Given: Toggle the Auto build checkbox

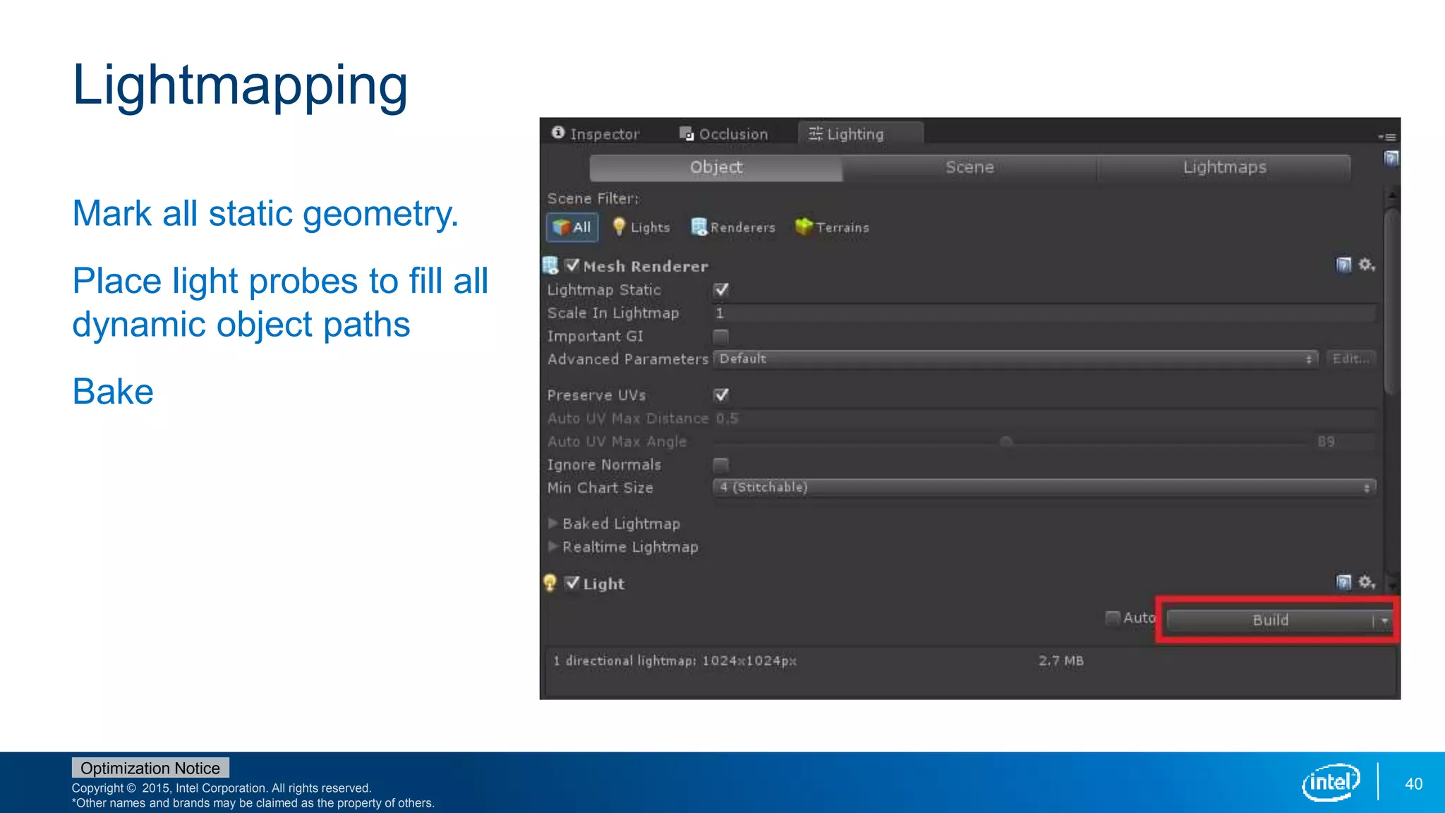Looking at the screenshot, I should 1113,618.
